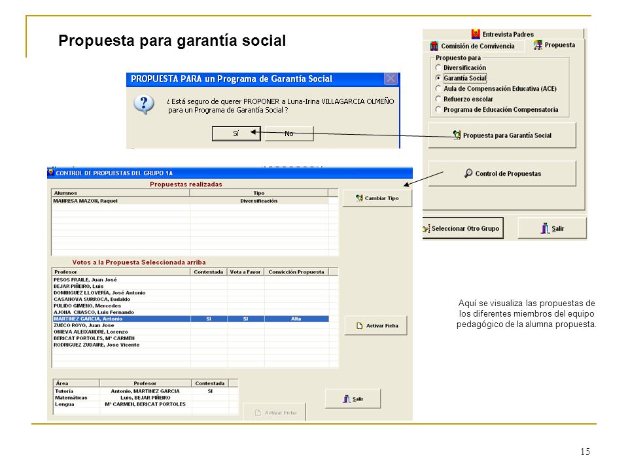Click the Propuesta tab icon
This screenshot has width=628, height=471.
538,45
